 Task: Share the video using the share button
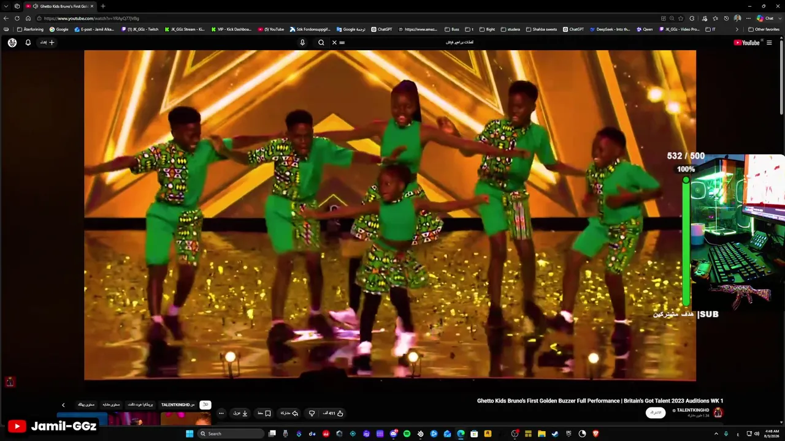click(x=289, y=413)
